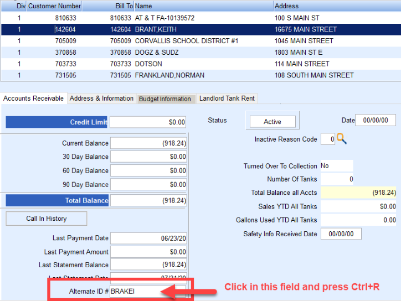
Task: Select the BRANT,KEITH customer row
Action: pyautogui.click(x=201, y=29)
